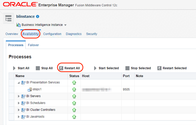Click the BI Presentation Services group icon
This screenshot has width=196, height=125.
click(x=23, y=83)
